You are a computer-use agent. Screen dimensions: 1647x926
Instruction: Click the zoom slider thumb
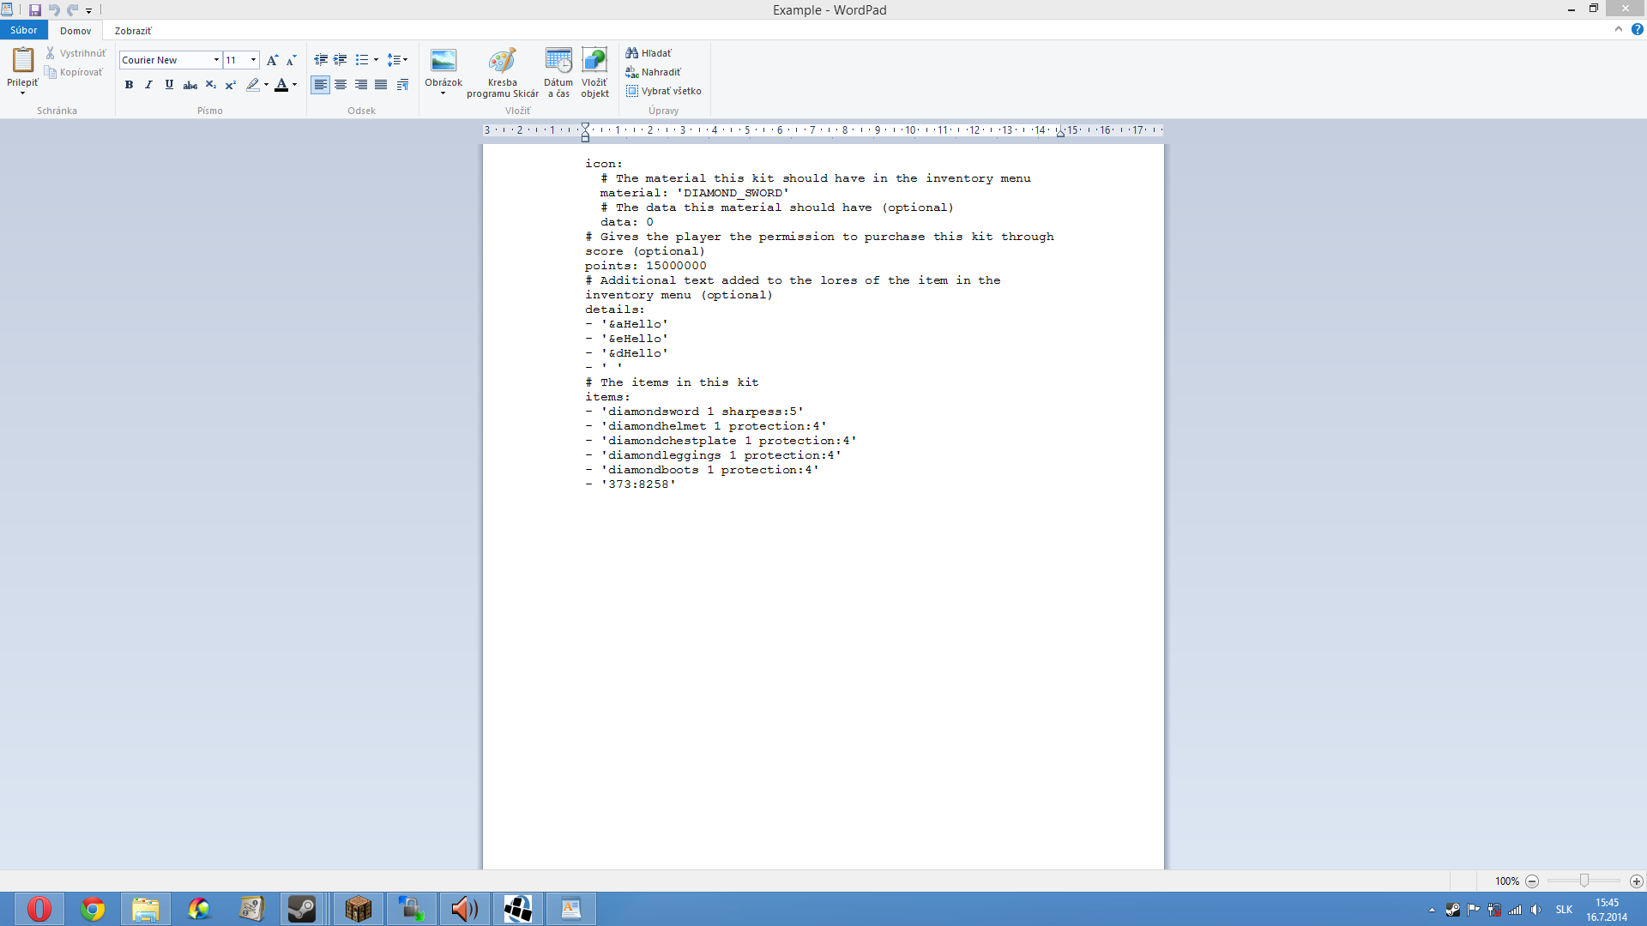click(x=1584, y=881)
